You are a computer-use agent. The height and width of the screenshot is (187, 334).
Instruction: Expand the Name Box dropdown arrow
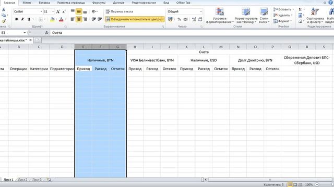[x=25, y=33]
